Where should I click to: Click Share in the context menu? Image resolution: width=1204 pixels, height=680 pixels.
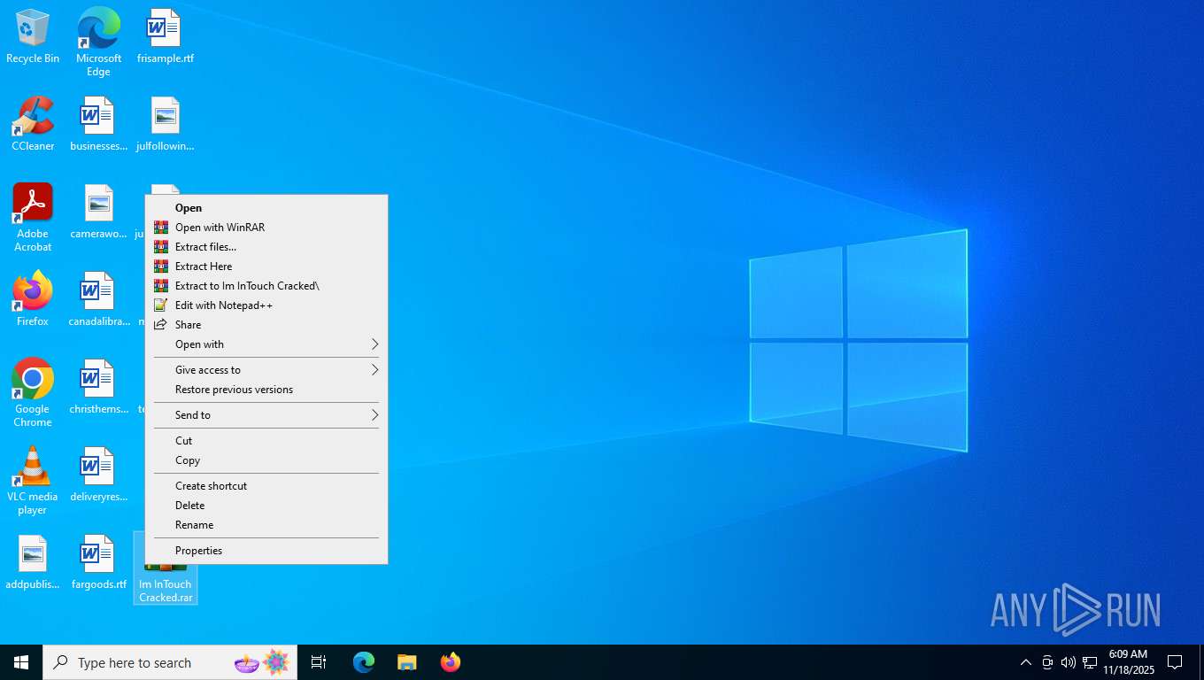(x=266, y=325)
